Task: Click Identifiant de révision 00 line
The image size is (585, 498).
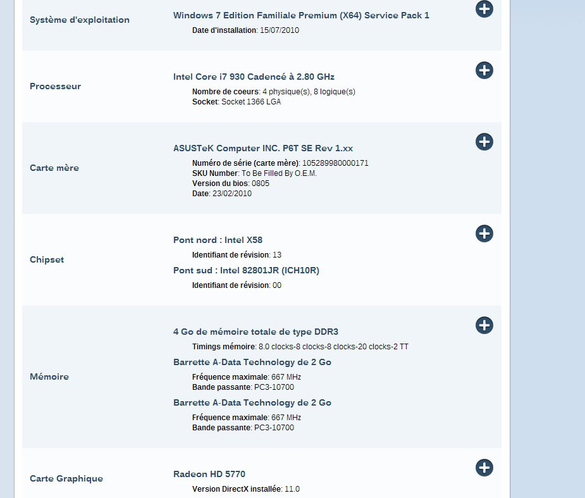Action: (237, 285)
